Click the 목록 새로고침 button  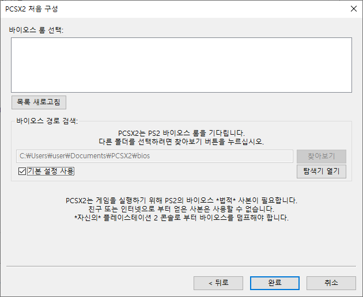(39, 102)
